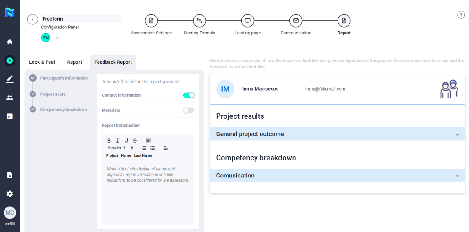Insert a numbered list in the editor
469x232 pixels.
[144, 148]
